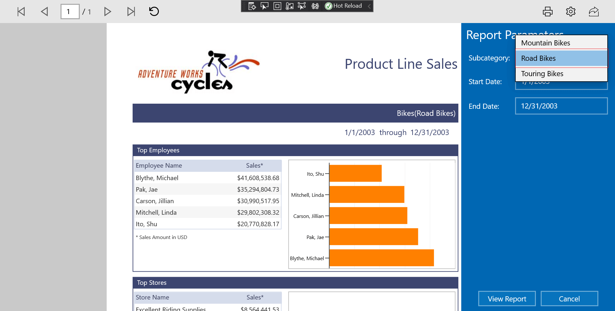The width and height of the screenshot is (615, 311).
Task: Click the End Date input field
Action: click(562, 106)
